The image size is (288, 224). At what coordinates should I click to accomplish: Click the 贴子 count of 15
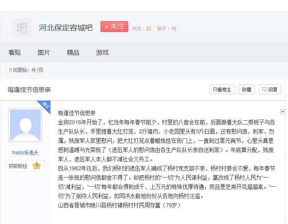[174, 29]
